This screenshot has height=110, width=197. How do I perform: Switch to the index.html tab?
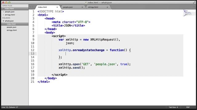point(42,7)
